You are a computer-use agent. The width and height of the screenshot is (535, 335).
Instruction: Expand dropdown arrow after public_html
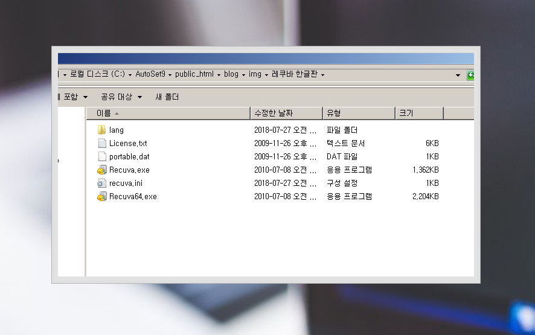[x=219, y=75]
